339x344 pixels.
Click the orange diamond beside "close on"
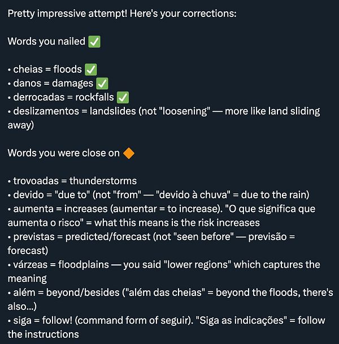tap(129, 153)
